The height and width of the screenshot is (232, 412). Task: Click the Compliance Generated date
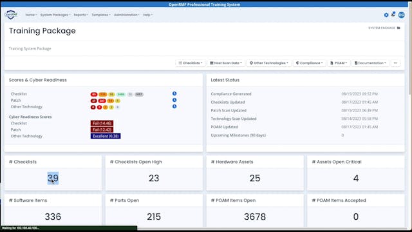point(359,94)
